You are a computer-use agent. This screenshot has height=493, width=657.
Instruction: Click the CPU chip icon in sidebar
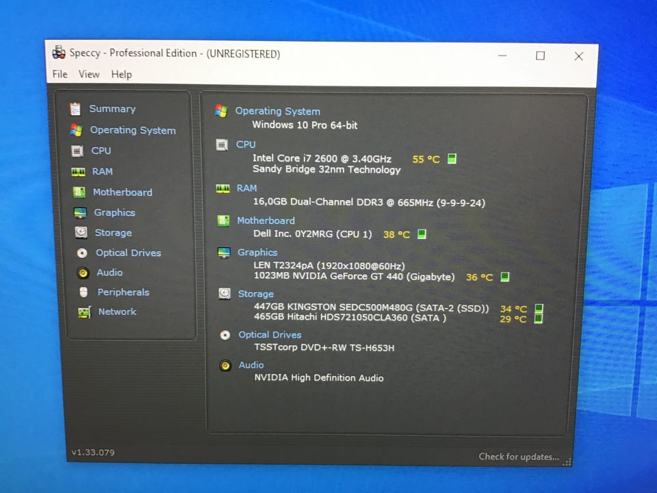pyautogui.click(x=77, y=151)
